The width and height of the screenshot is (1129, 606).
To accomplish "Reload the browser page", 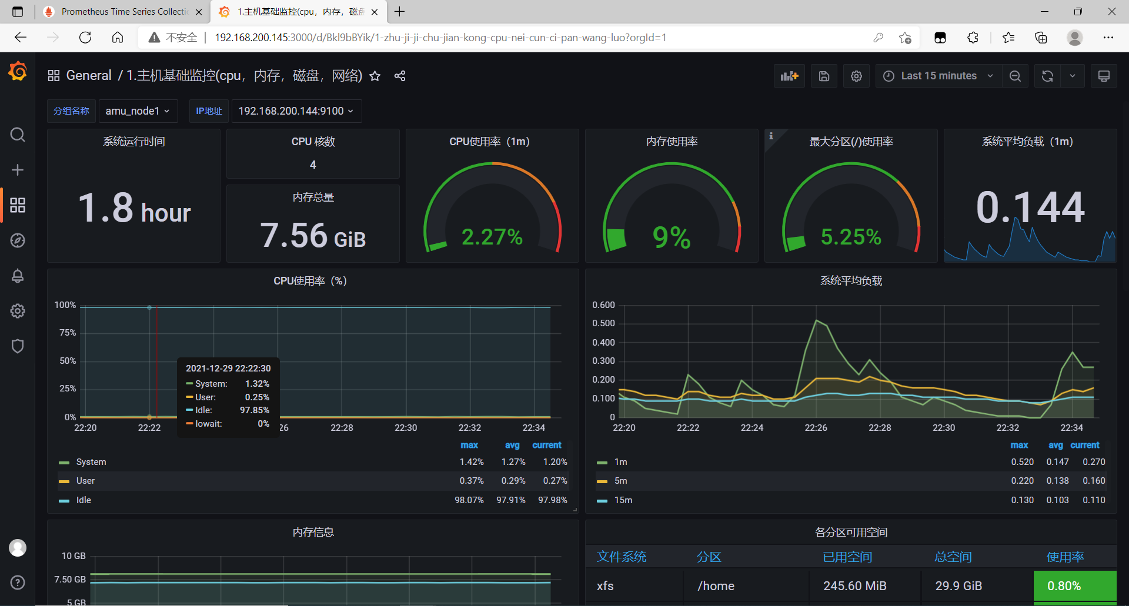I will [85, 38].
